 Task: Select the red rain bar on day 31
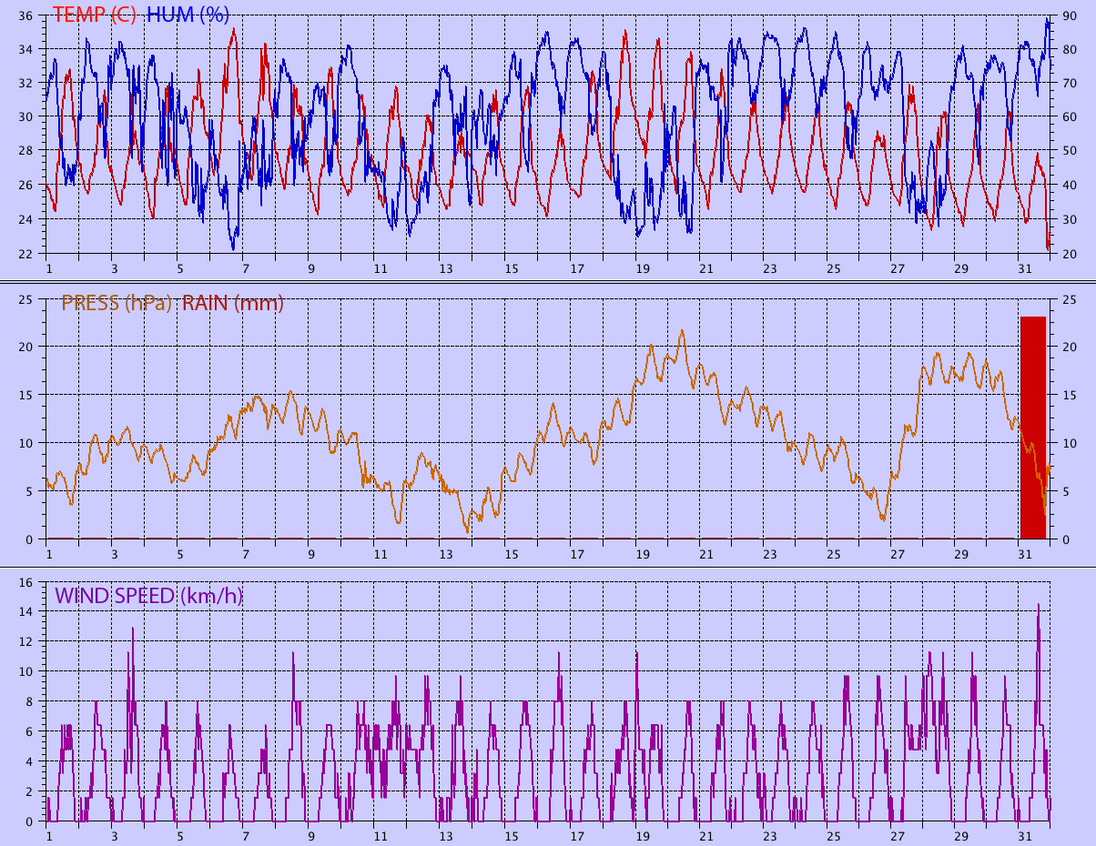pos(1032,428)
